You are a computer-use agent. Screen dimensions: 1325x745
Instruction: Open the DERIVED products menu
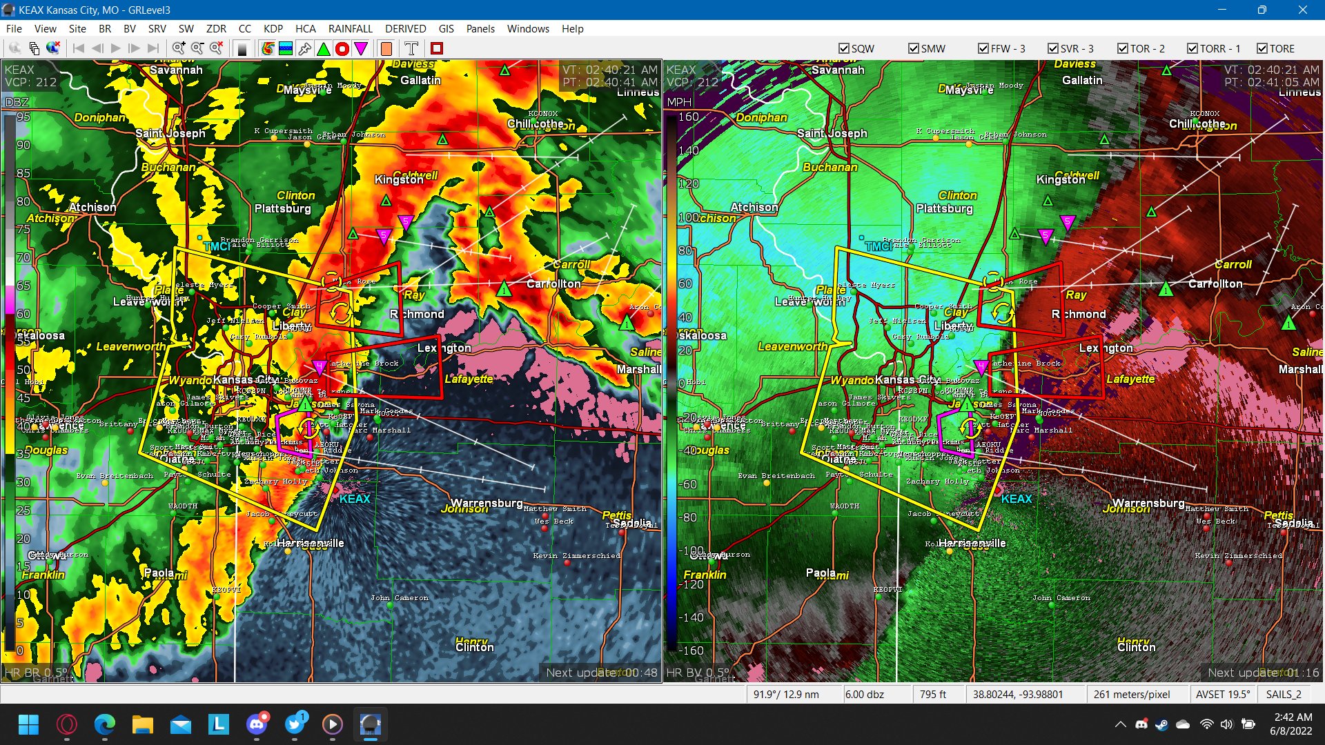tap(405, 29)
